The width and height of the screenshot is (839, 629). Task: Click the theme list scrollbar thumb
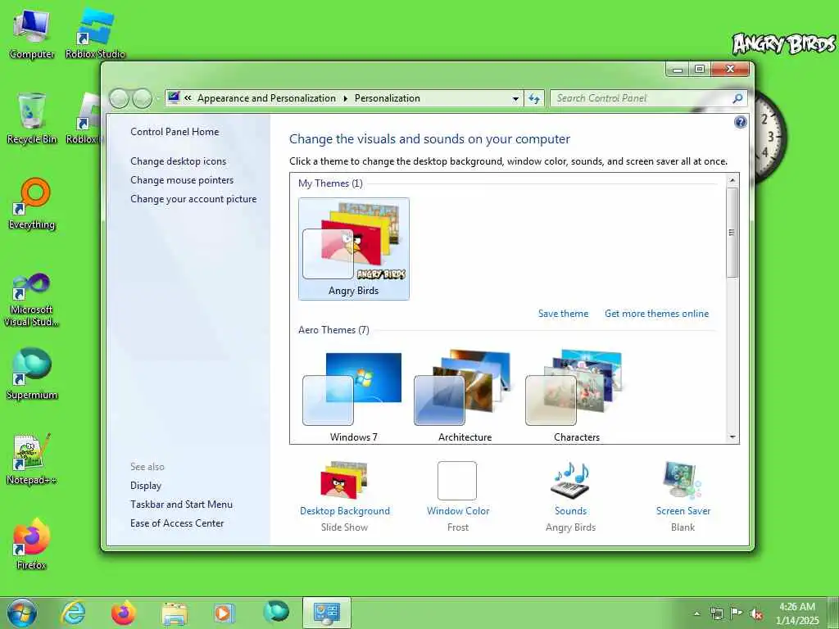[732, 232]
